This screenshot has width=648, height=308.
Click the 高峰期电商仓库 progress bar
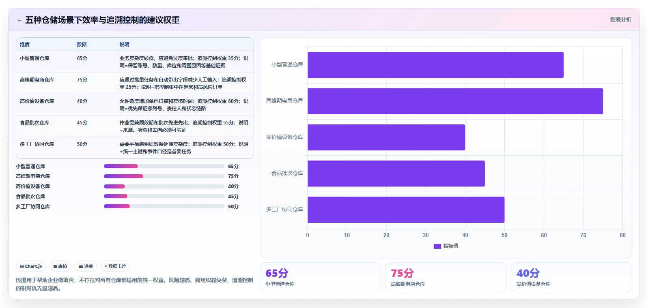(x=164, y=176)
